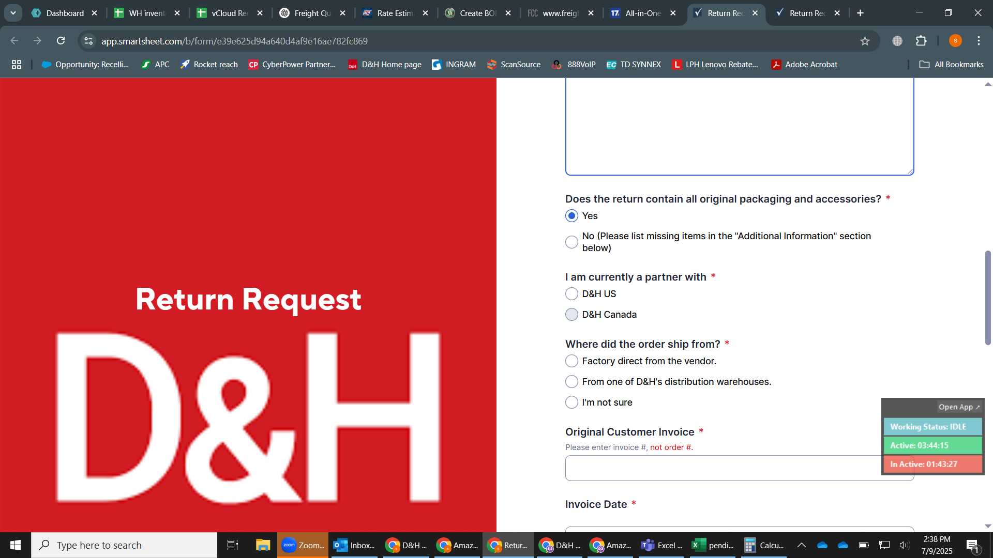Image resolution: width=993 pixels, height=558 pixels.
Task: Open the APC bookmark
Action: click(155, 65)
